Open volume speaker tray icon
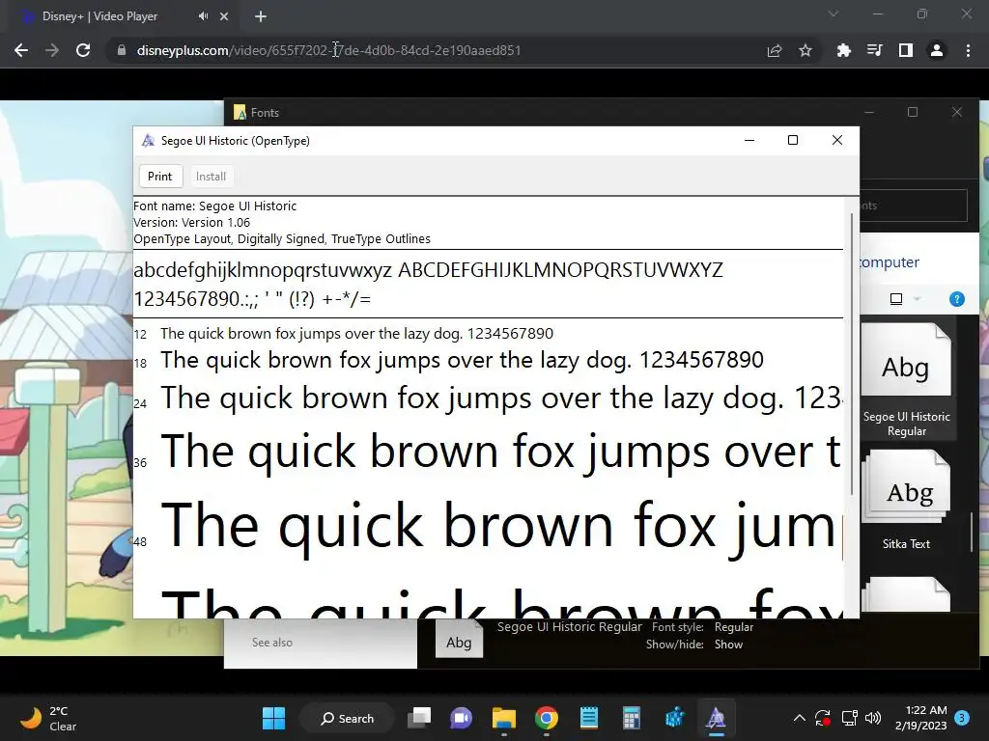 pos(873,718)
